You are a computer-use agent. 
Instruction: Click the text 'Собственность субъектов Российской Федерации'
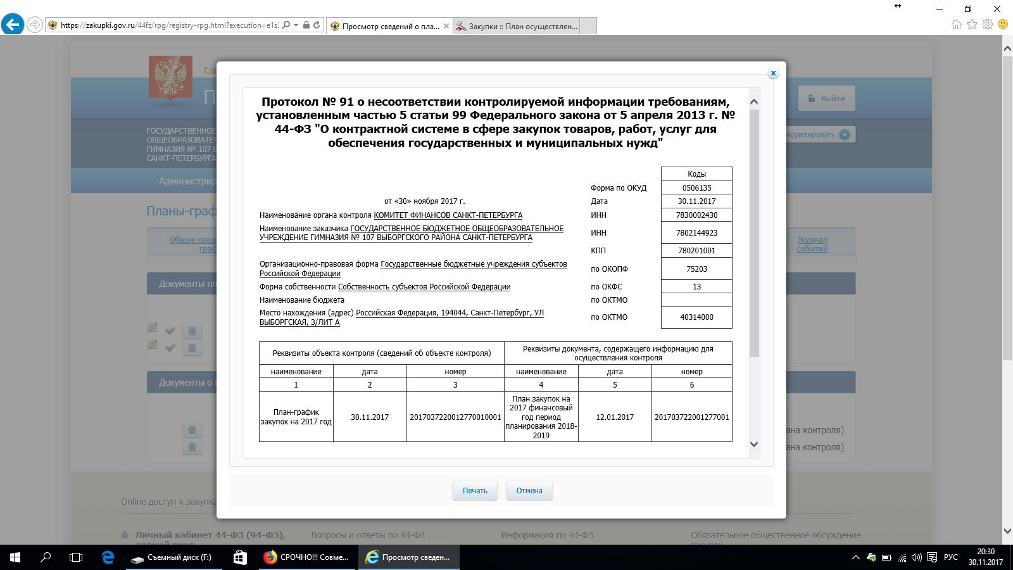click(x=424, y=287)
